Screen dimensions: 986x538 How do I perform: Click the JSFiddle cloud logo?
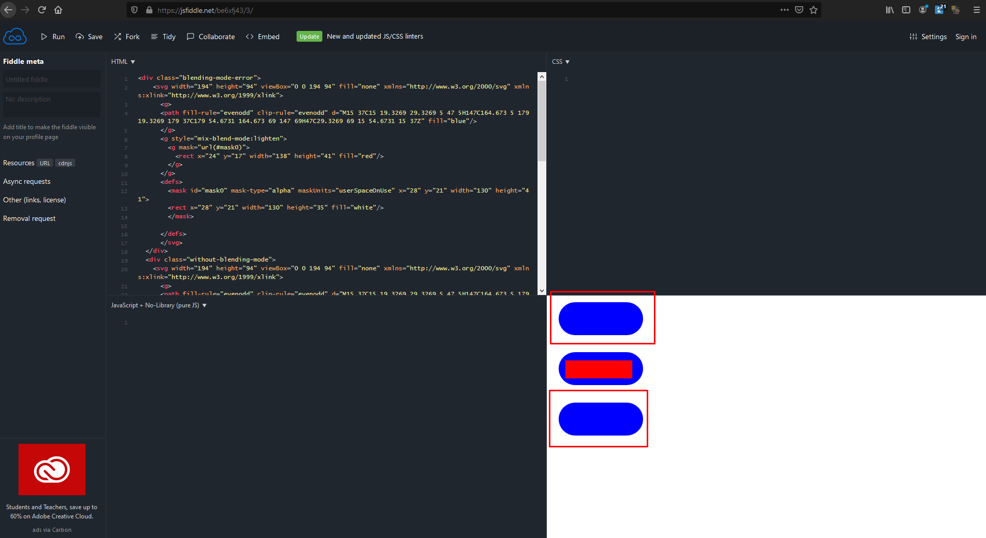pyautogui.click(x=15, y=36)
